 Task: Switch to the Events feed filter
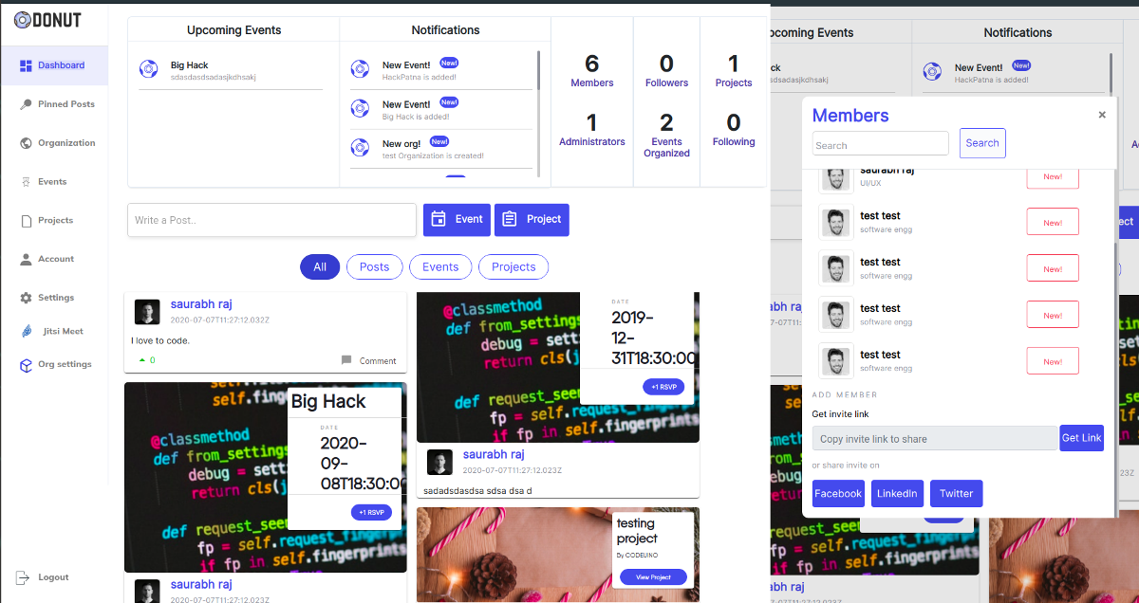point(440,267)
